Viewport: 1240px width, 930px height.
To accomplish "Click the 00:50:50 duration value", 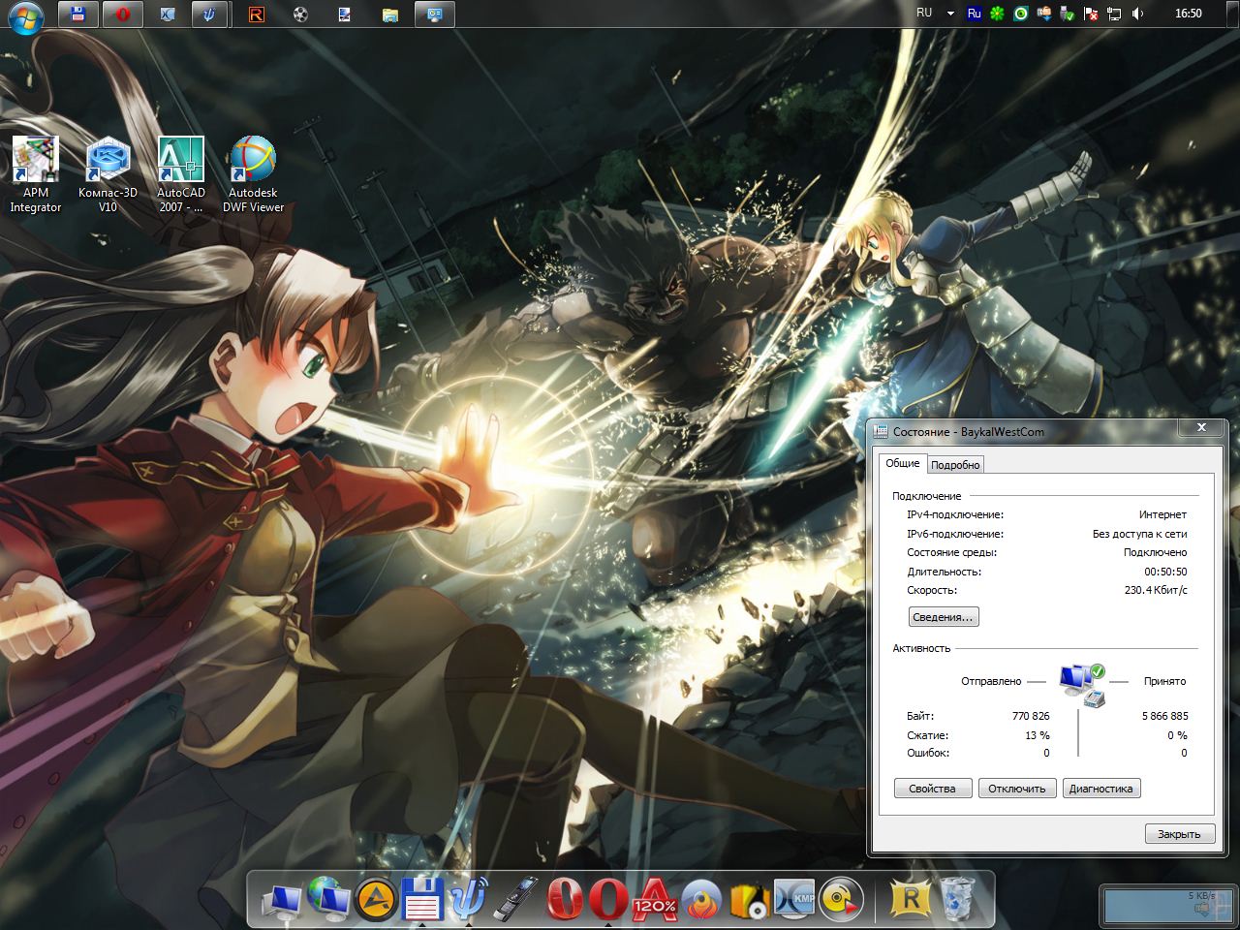I will click(1165, 572).
